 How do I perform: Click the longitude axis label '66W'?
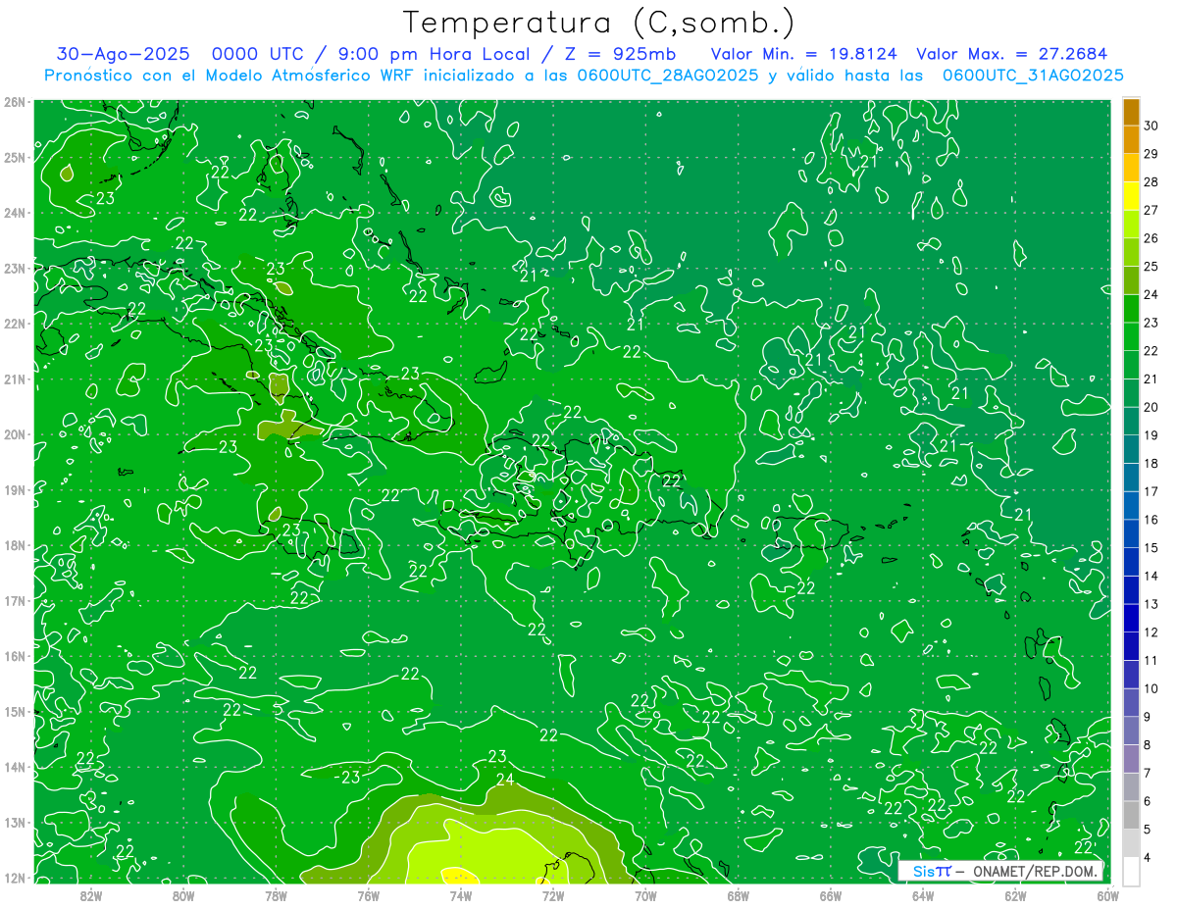point(831,895)
